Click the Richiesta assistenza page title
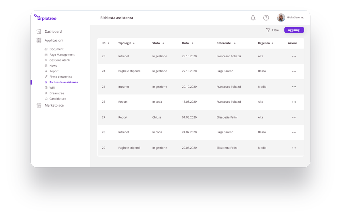 click(117, 18)
